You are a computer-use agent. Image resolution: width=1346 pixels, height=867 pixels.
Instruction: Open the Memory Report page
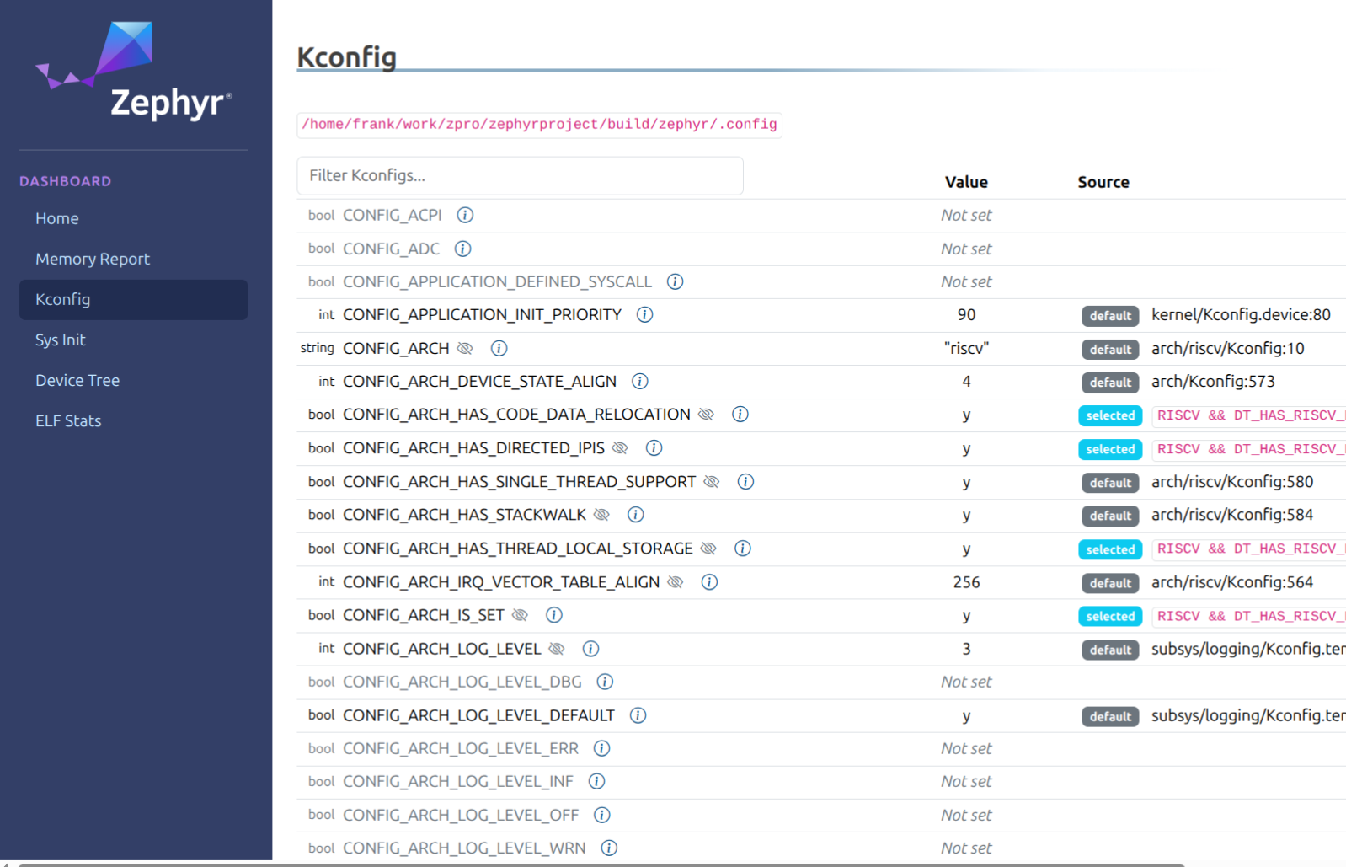[x=93, y=259]
